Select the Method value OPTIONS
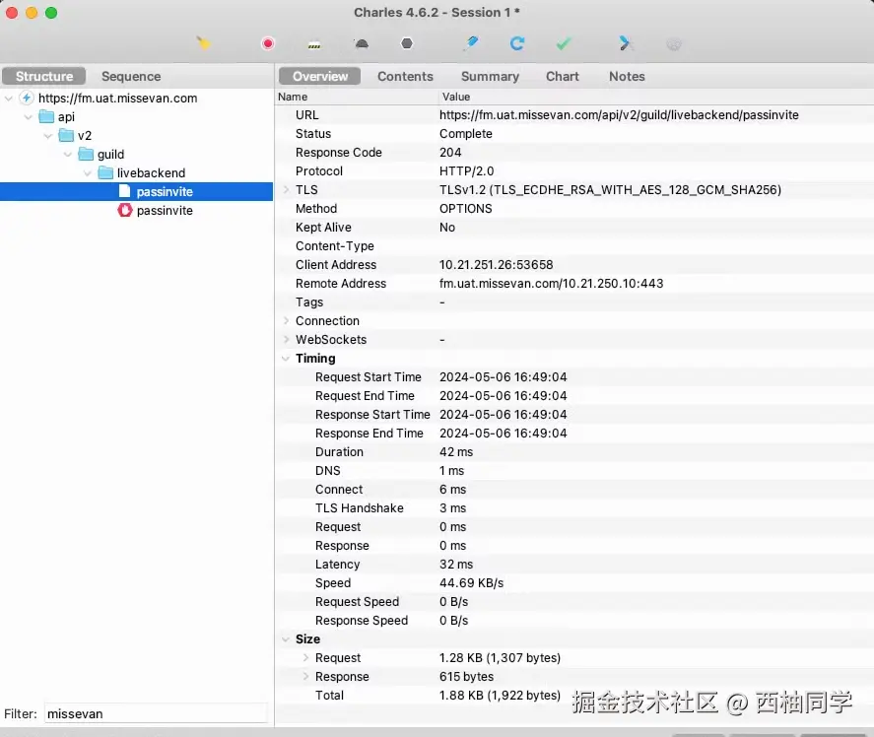874x737 pixels. pyautogui.click(x=465, y=209)
